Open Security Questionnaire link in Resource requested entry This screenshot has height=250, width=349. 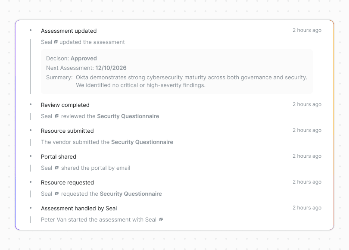[131, 194]
